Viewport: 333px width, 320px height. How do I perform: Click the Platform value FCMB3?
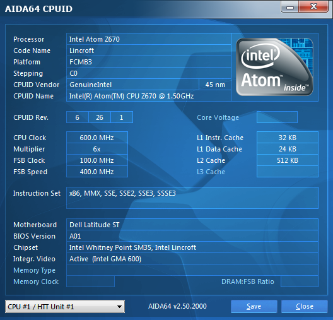149,62
